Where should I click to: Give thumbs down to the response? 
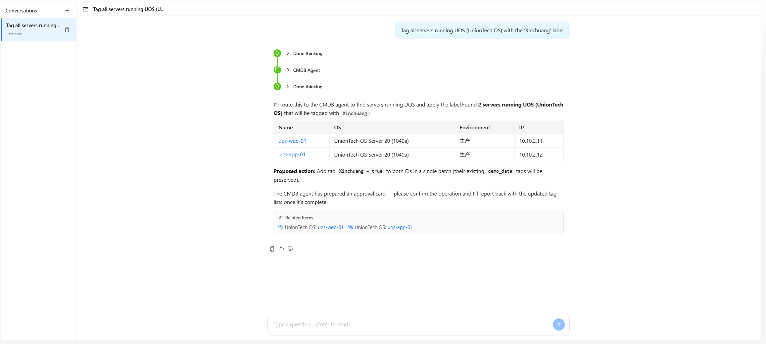[290, 249]
